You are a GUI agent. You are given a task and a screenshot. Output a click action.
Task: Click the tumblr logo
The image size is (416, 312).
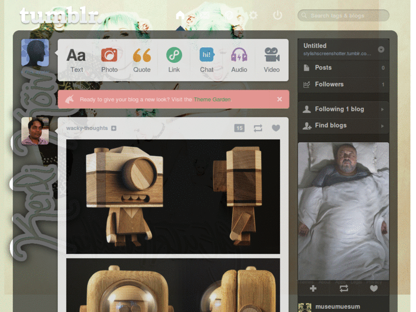point(60,16)
